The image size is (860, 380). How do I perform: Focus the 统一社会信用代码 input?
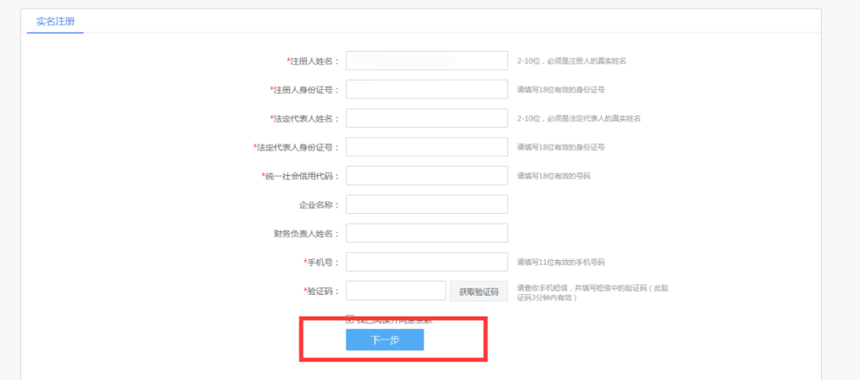pyautogui.click(x=427, y=176)
